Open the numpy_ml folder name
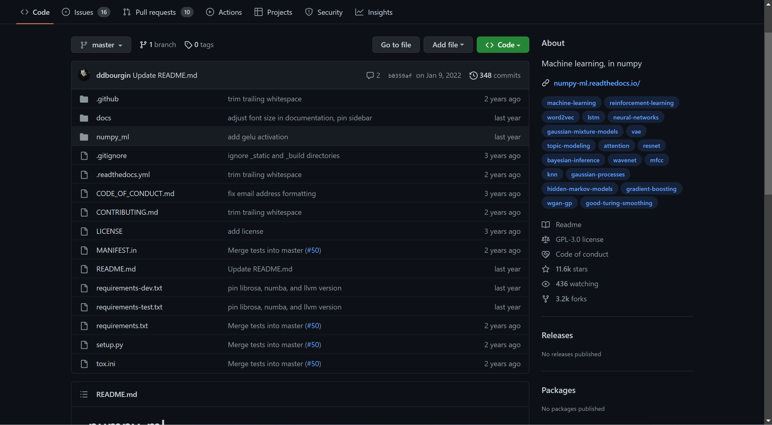772x425 pixels. (112, 137)
